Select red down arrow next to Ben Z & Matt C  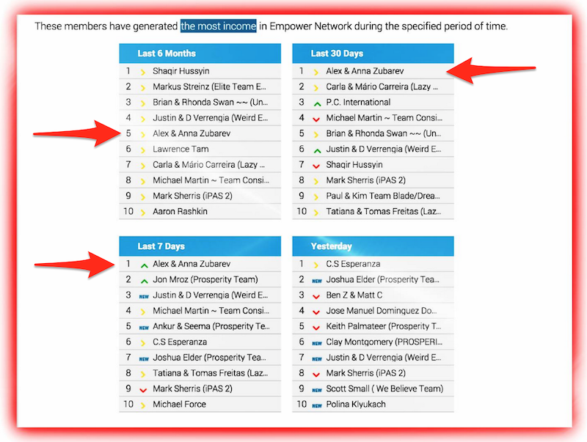click(x=316, y=297)
